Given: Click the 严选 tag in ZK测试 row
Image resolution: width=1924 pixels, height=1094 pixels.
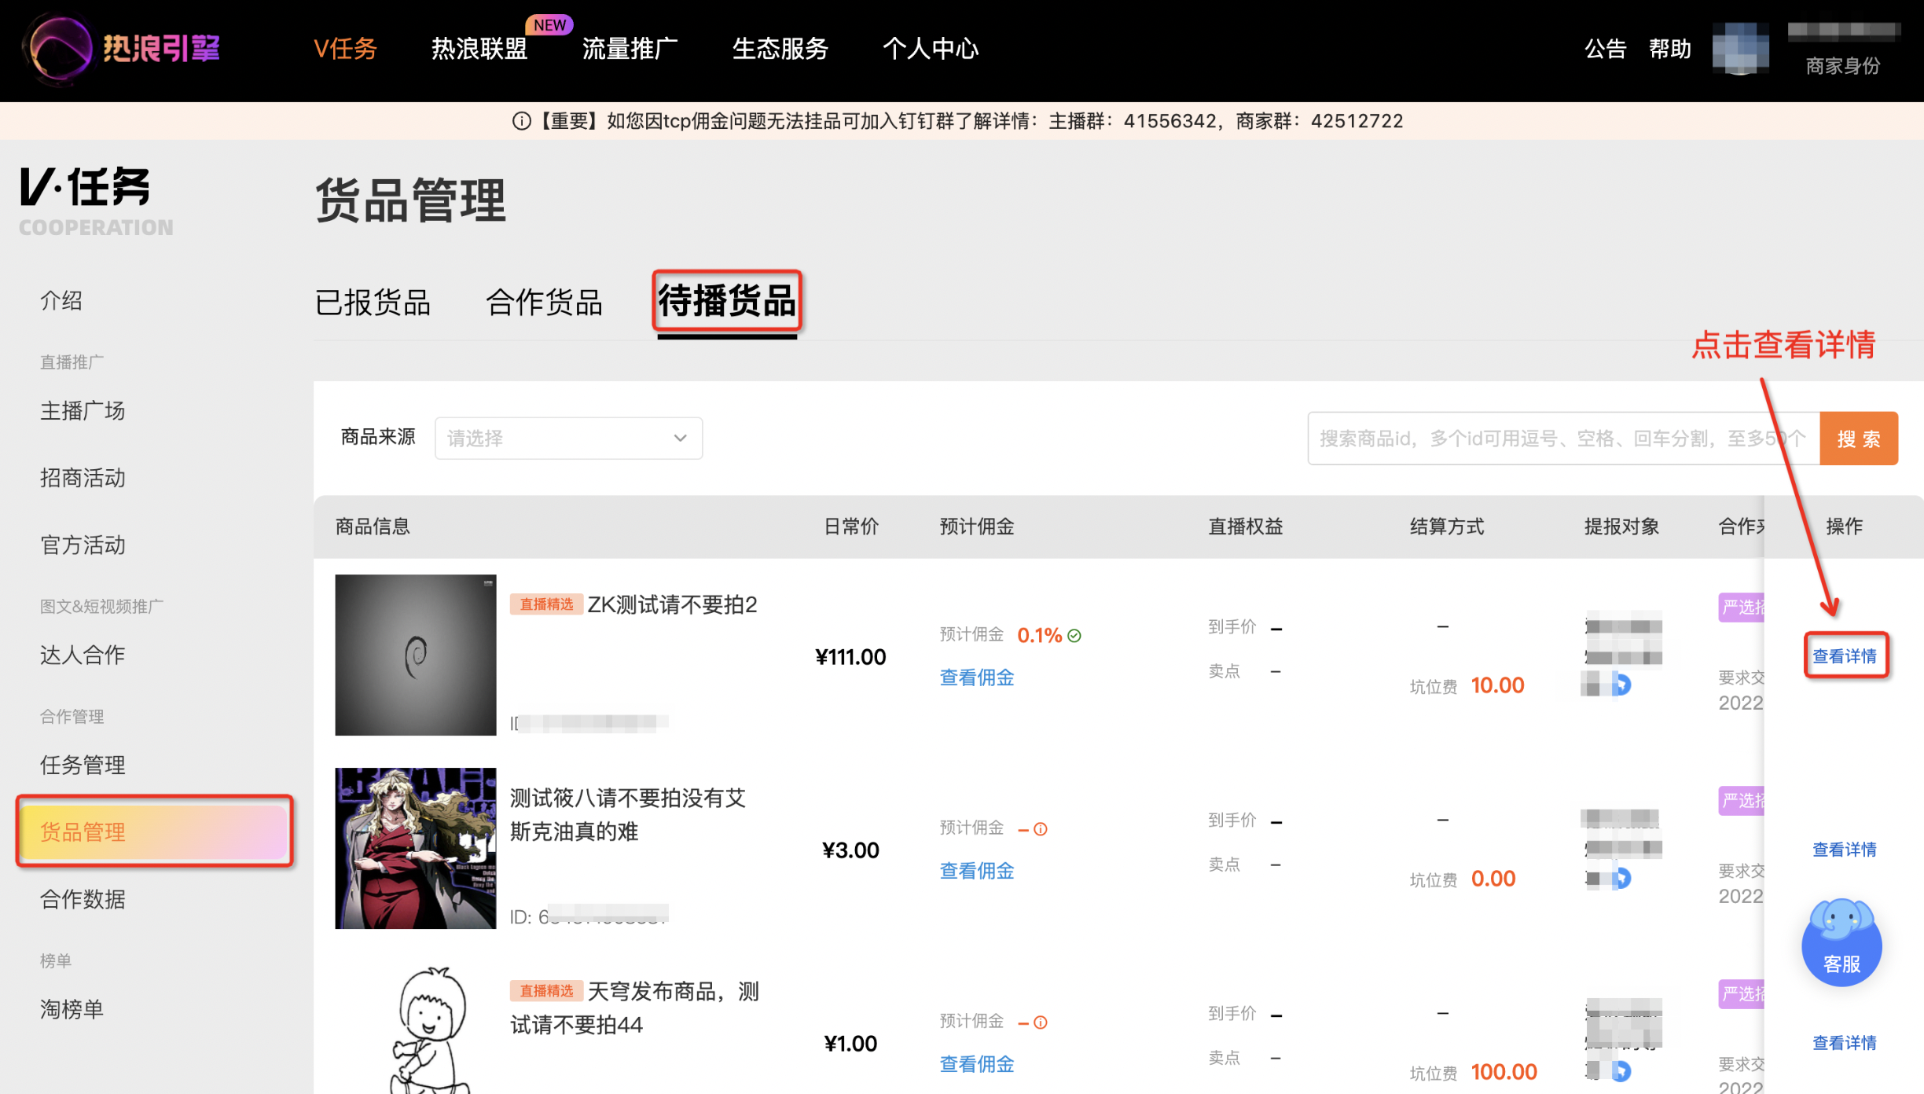Looking at the screenshot, I should 1742,607.
